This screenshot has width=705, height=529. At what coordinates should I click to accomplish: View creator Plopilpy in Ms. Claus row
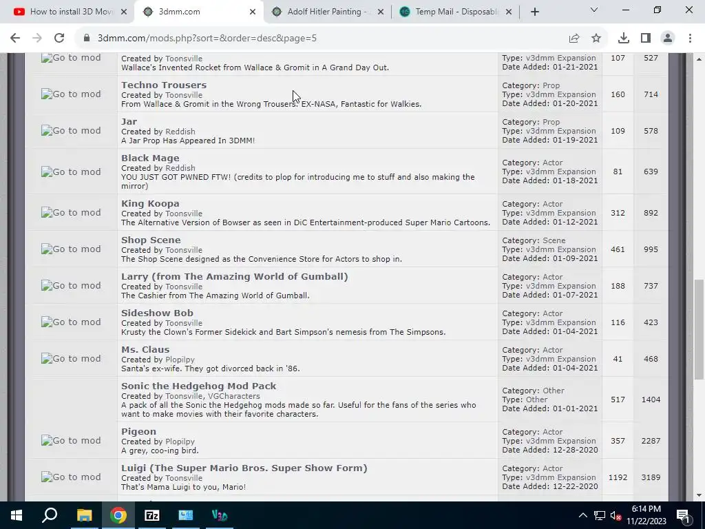[x=180, y=360]
